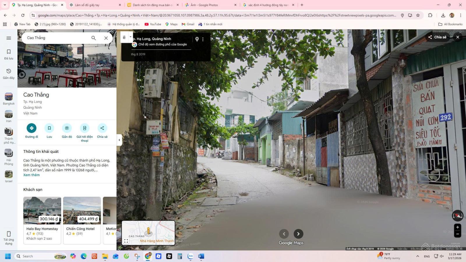466x262 pixels.
Task: Clear the Cao Thắng search box
Action: [106, 38]
